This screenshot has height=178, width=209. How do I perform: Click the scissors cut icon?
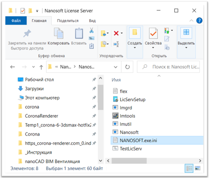(x=91, y=30)
